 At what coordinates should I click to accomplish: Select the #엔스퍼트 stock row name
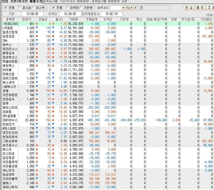coord(9,128)
